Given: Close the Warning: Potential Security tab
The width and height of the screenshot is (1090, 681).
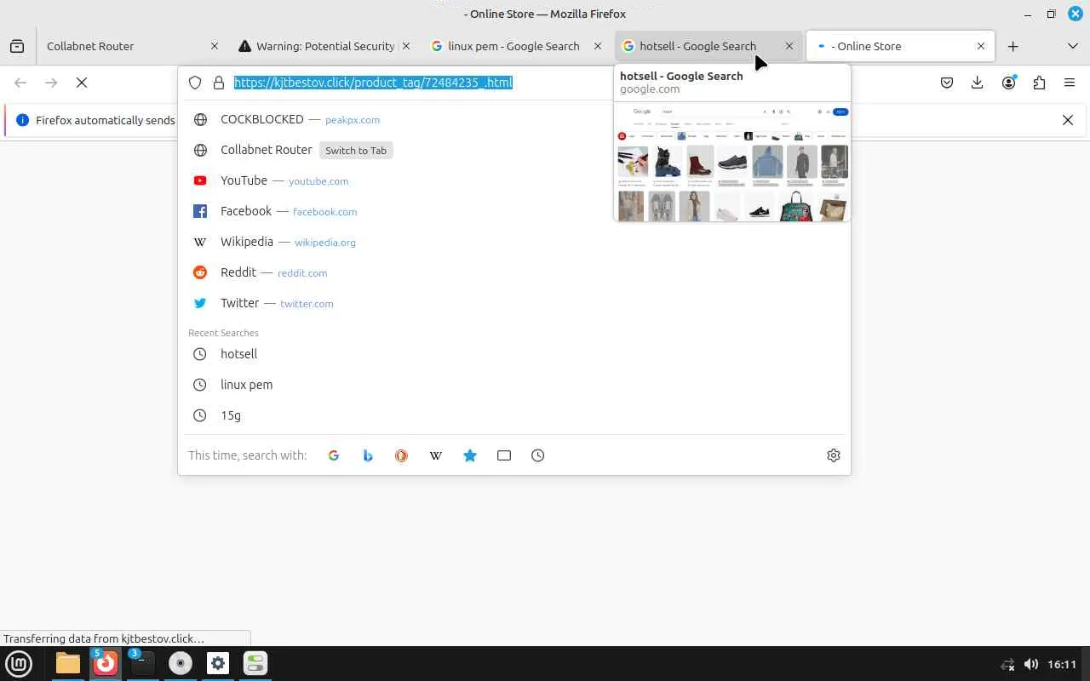Looking at the screenshot, I should click(x=405, y=46).
